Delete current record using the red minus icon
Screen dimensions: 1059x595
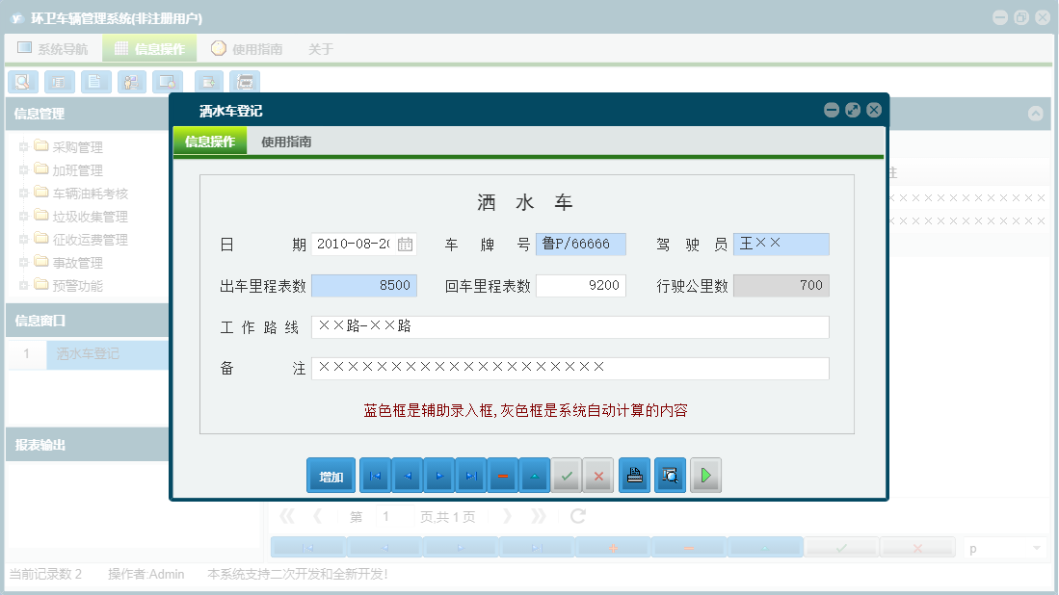pos(502,475)
